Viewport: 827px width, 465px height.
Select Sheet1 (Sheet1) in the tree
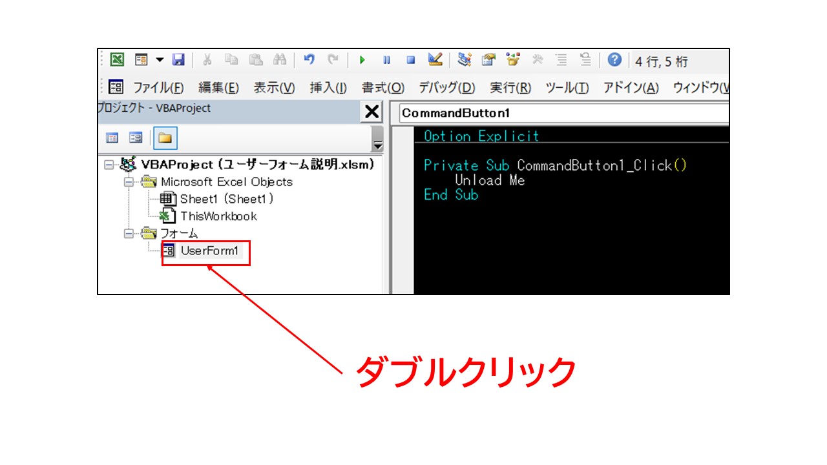pyautogui.click(x=227, y=199)
